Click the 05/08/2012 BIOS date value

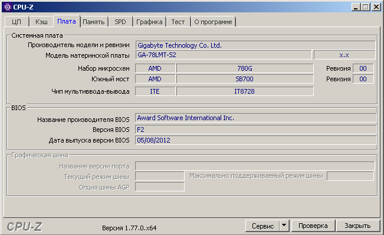point(255,140)
